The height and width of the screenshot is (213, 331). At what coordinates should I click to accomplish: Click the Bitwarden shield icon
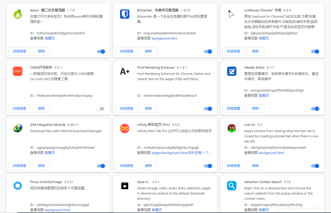125,14
